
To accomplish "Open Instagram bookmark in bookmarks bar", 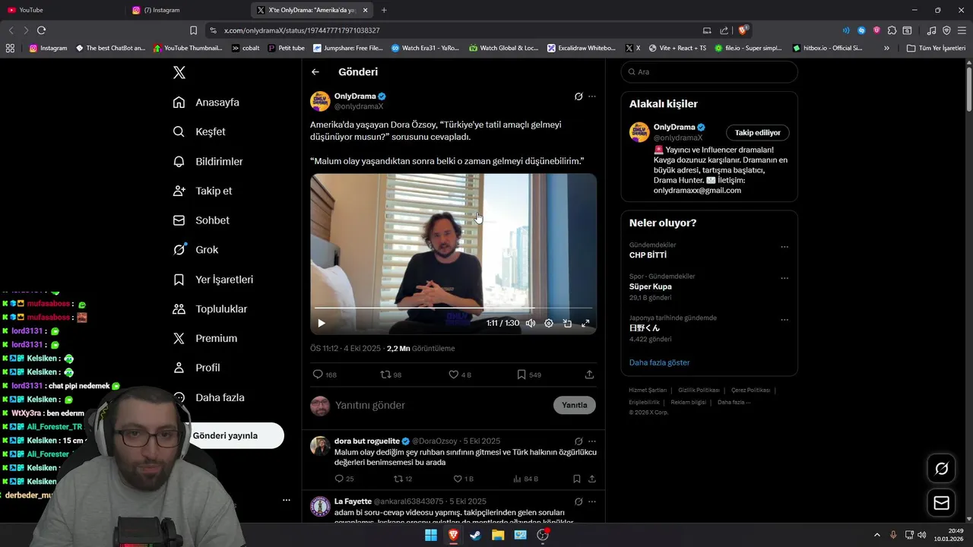I will 48,48.
